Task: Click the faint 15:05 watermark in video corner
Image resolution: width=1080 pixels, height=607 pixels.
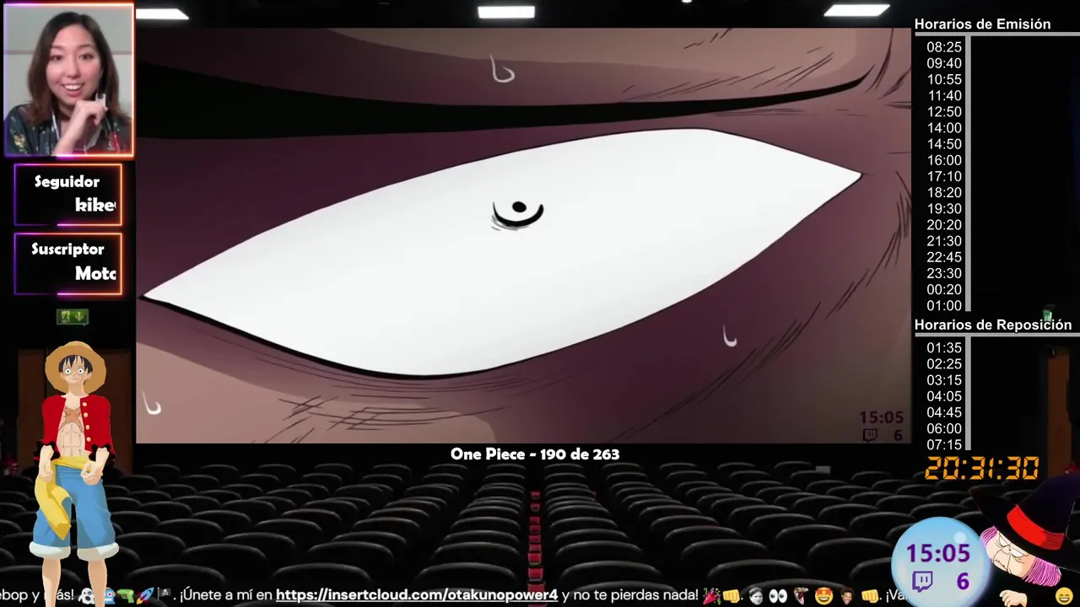Action: [881, 417]
